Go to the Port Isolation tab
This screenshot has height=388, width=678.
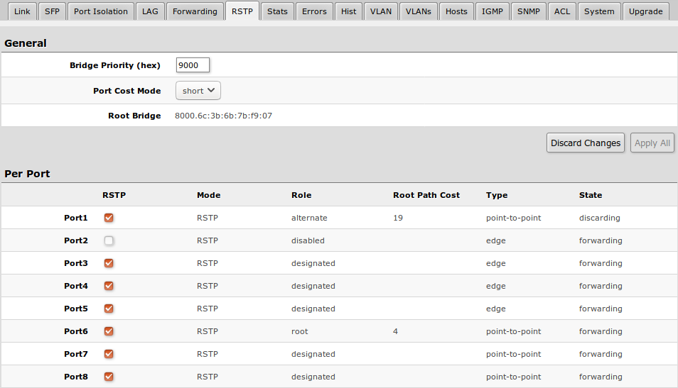tap(101, 11)
